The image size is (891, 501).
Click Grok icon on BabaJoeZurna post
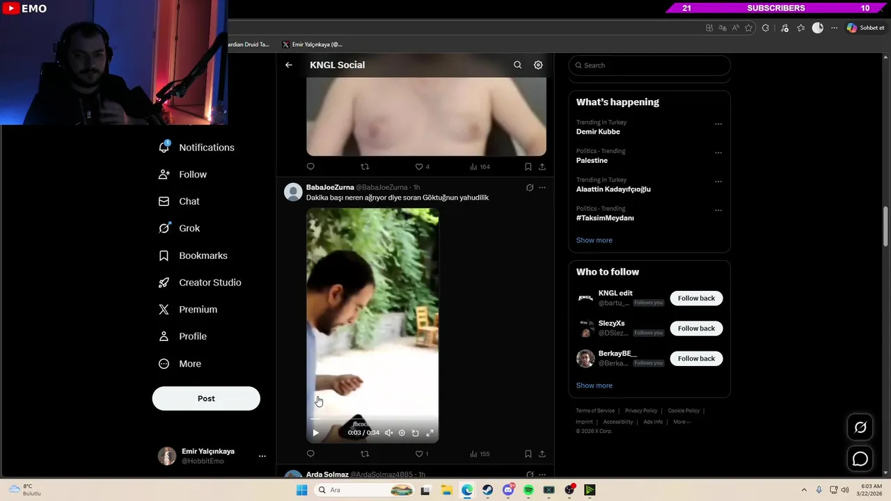[x=530, y=187]
